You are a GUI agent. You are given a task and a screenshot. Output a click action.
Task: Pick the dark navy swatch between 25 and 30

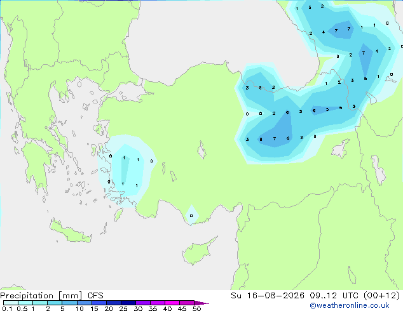[x=128, y=303]
